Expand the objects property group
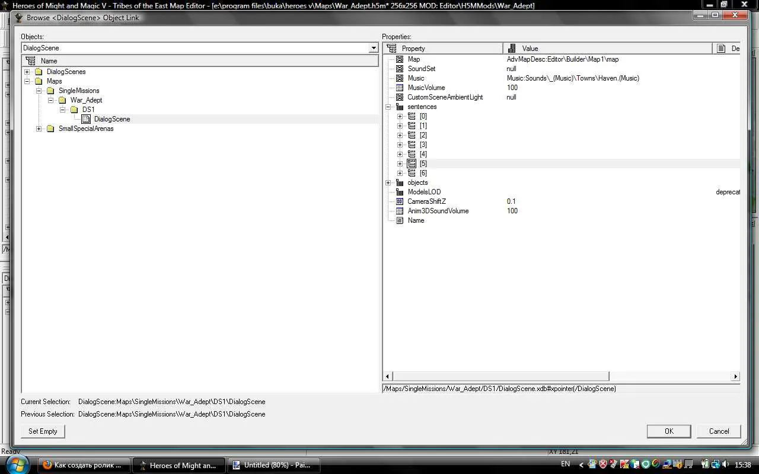The height and width of the screenshot is (474, 759). [x=388, y=182]
